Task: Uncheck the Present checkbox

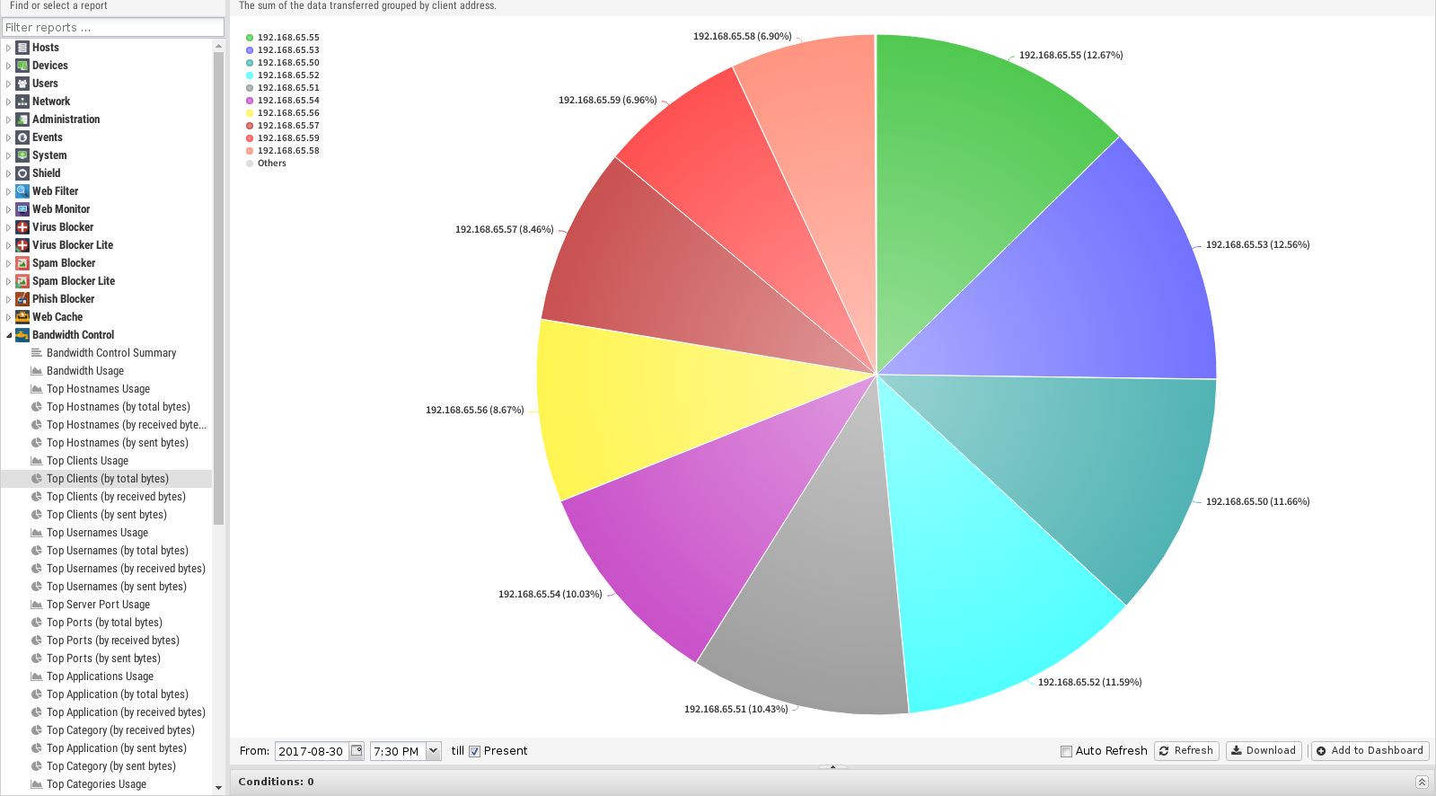Action: pos(475,752)
